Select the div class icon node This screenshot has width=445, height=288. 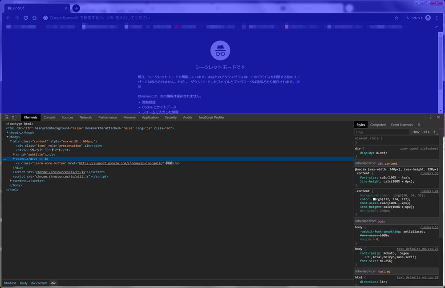tap(59, 146)
